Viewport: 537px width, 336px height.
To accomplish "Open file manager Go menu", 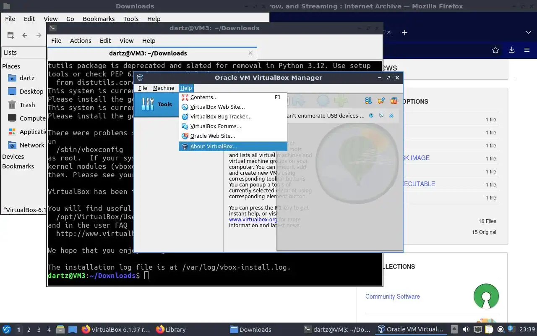I will 70,18.
